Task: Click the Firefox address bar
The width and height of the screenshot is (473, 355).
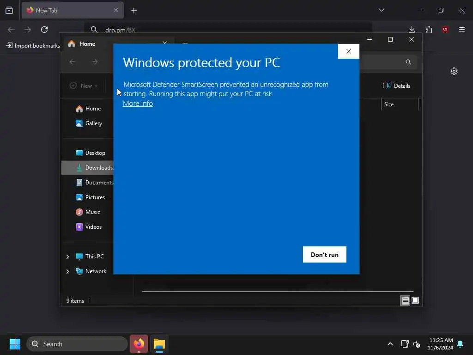Action: coord(228,30)
